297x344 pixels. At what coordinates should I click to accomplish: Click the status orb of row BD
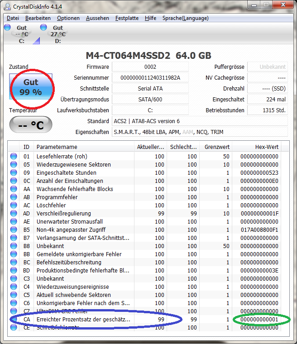14,270
